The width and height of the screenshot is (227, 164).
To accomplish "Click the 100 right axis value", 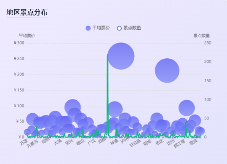I will pos(208,99).
